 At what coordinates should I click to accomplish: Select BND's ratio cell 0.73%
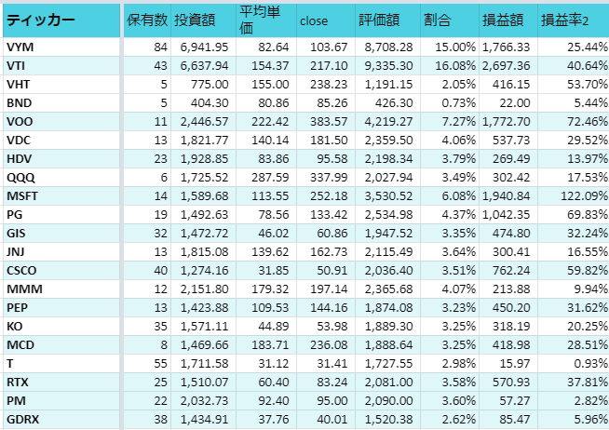click(x=450, y=102)
